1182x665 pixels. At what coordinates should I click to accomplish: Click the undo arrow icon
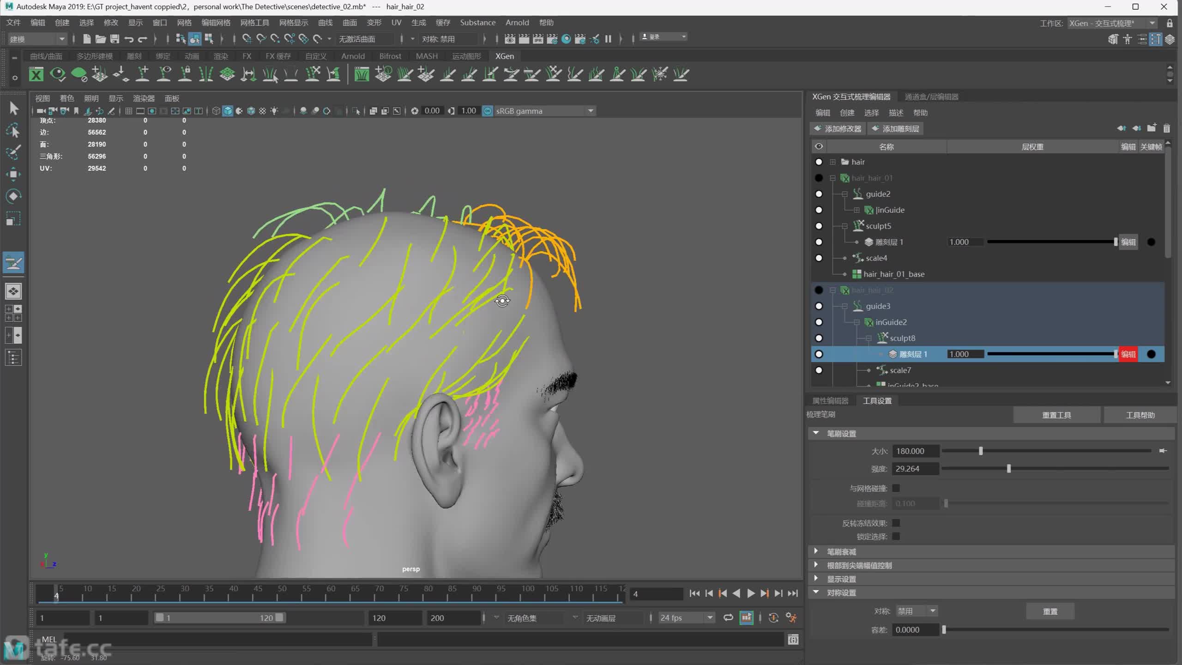click(x=129, y=39)
